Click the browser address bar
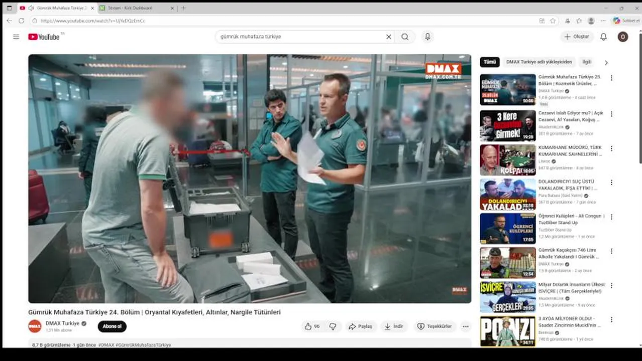642x361 pixels. coord(281,21)
